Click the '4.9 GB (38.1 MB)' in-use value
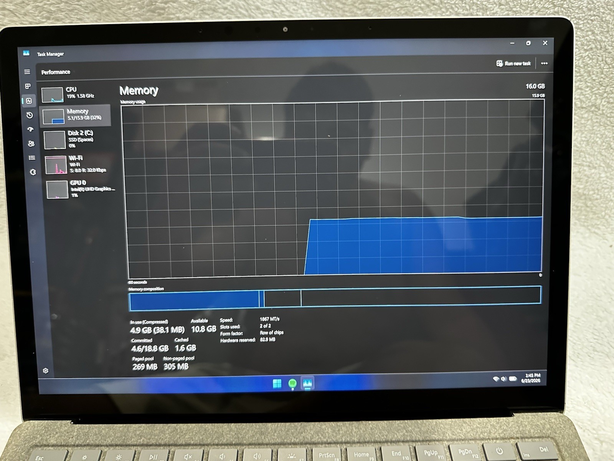The height and width of the screenshot is (461, 614). (157, 330)
